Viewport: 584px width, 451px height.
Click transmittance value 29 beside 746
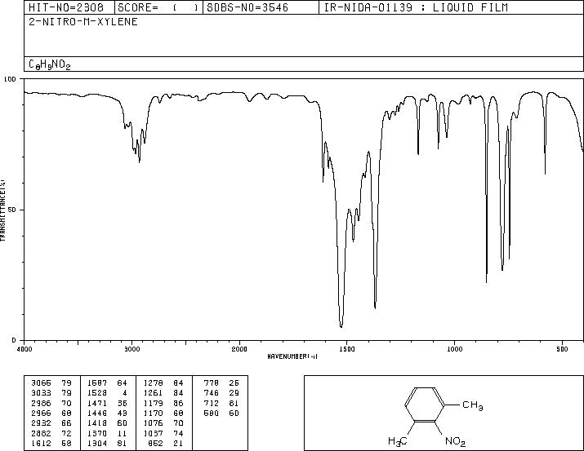234,393
